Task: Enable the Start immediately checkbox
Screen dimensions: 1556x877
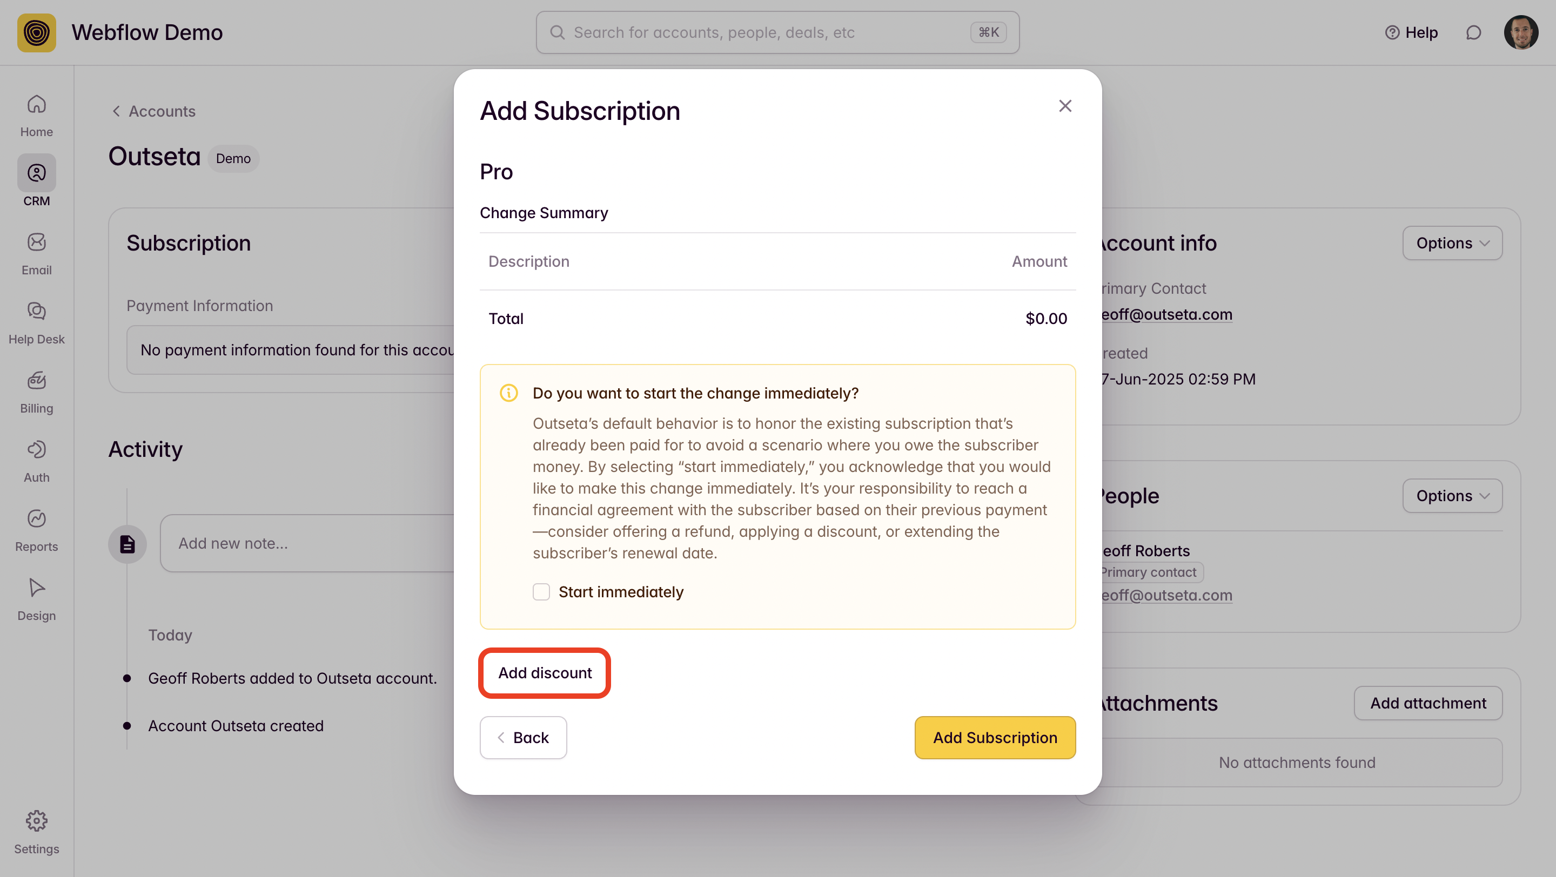Action: (x=541, y=591)
